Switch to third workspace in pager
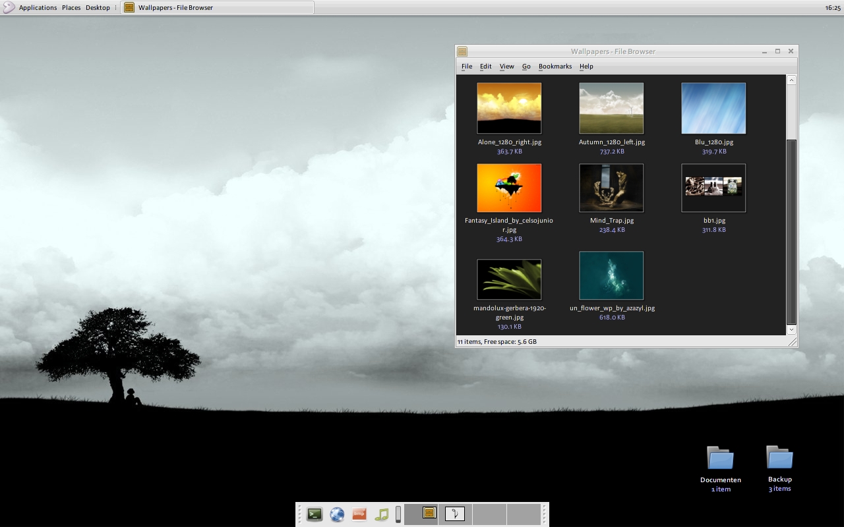Screen dimensions: 844x527 pyautogui.click(x=489, y=514)
